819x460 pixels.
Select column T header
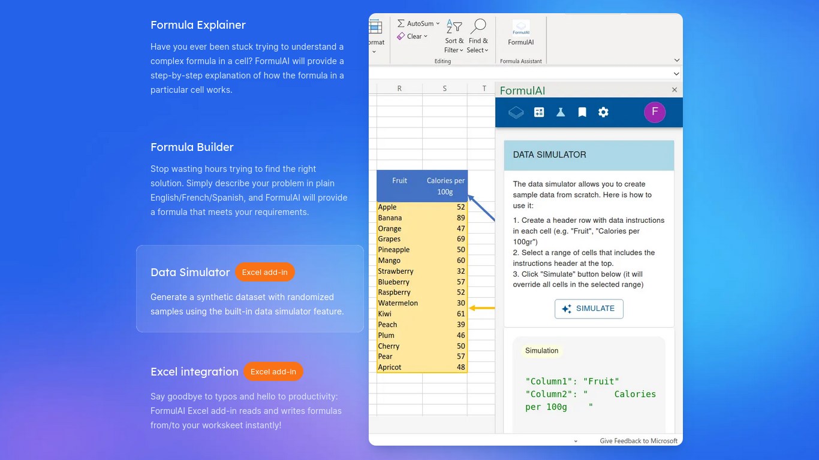tap(481, 89)
